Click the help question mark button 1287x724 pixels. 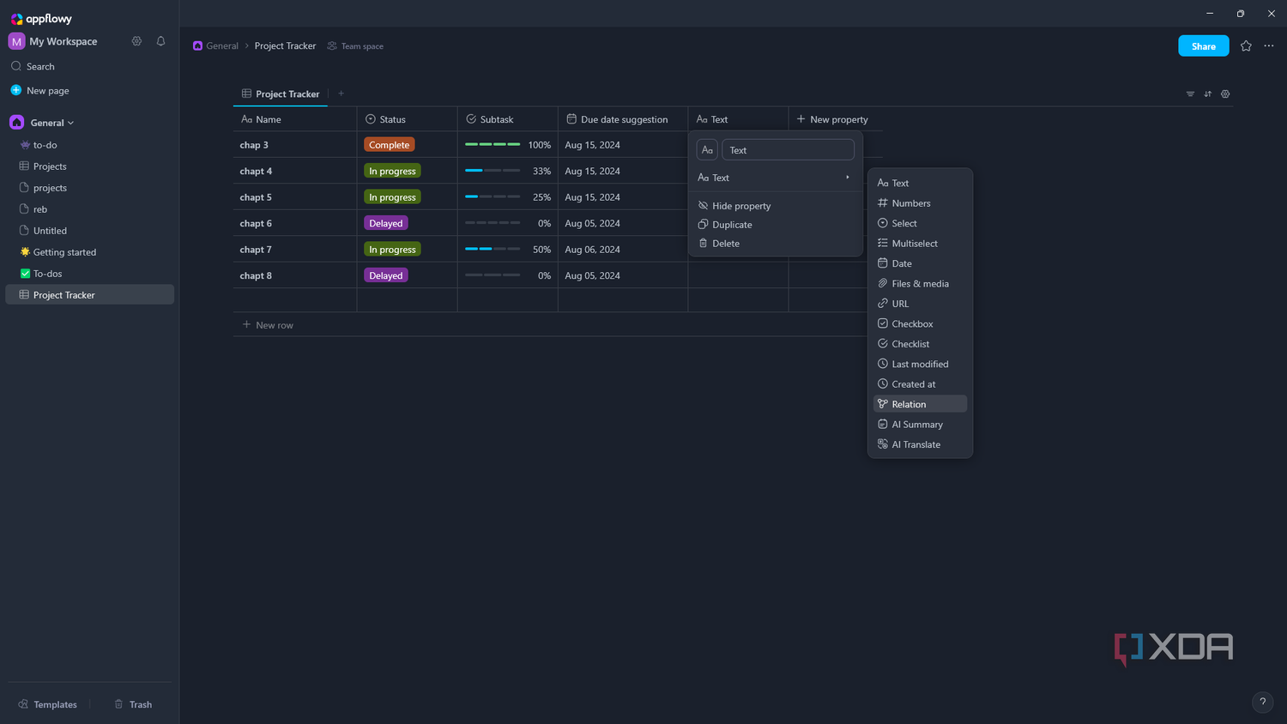pyautogui.click(x=1262, y=702)
